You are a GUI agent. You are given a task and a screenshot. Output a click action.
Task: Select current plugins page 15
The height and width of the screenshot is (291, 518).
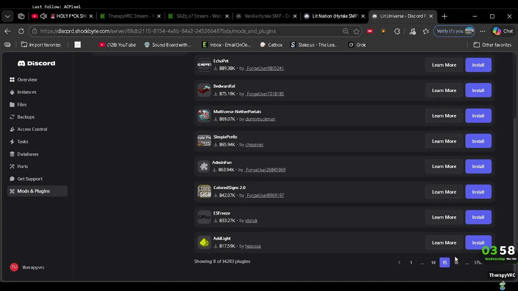pyautogui.click(x=445, y=263)
